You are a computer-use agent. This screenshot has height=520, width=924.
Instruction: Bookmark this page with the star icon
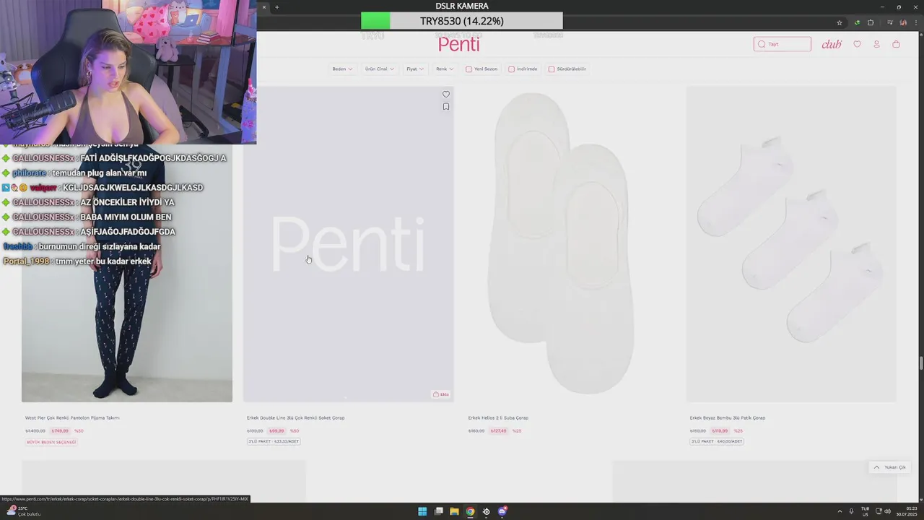pyautogui.click(x=840, y=22)
